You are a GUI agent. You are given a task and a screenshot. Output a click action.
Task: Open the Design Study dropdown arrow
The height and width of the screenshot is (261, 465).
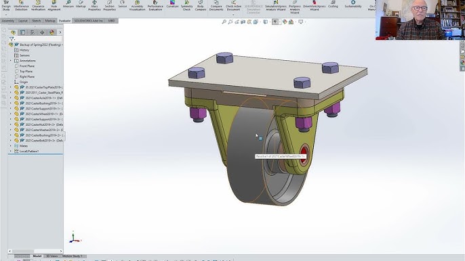click(6, 14)
